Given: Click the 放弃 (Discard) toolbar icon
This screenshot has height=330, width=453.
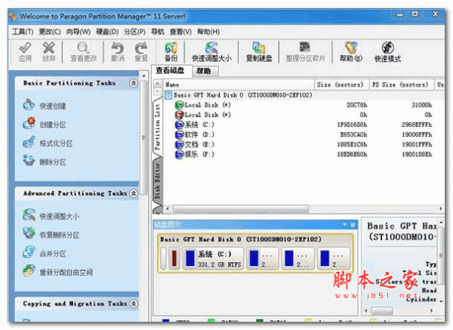Looking at the screenshot, I should (49, 51).
